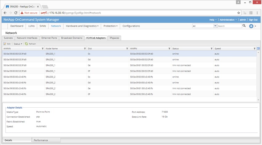Click the search magnifier icon

coord(244,26)
